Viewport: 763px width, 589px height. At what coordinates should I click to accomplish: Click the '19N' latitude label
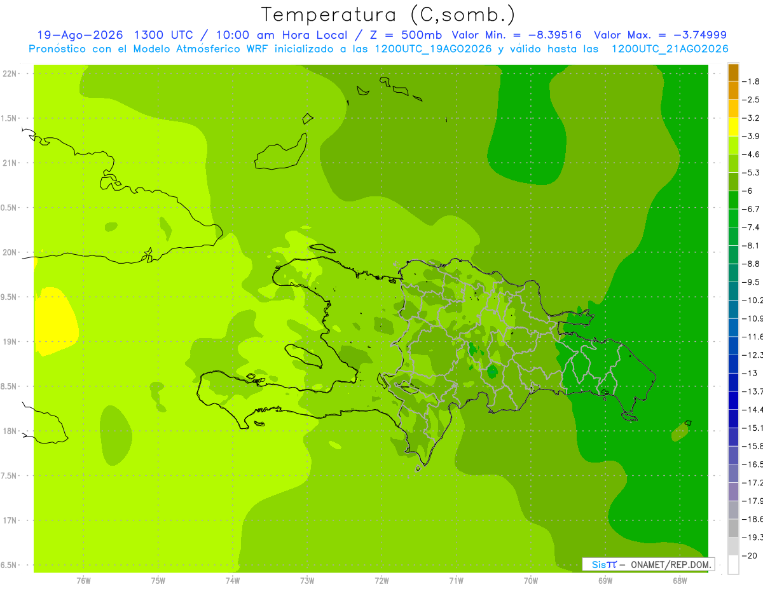click(x=11, y=342)
